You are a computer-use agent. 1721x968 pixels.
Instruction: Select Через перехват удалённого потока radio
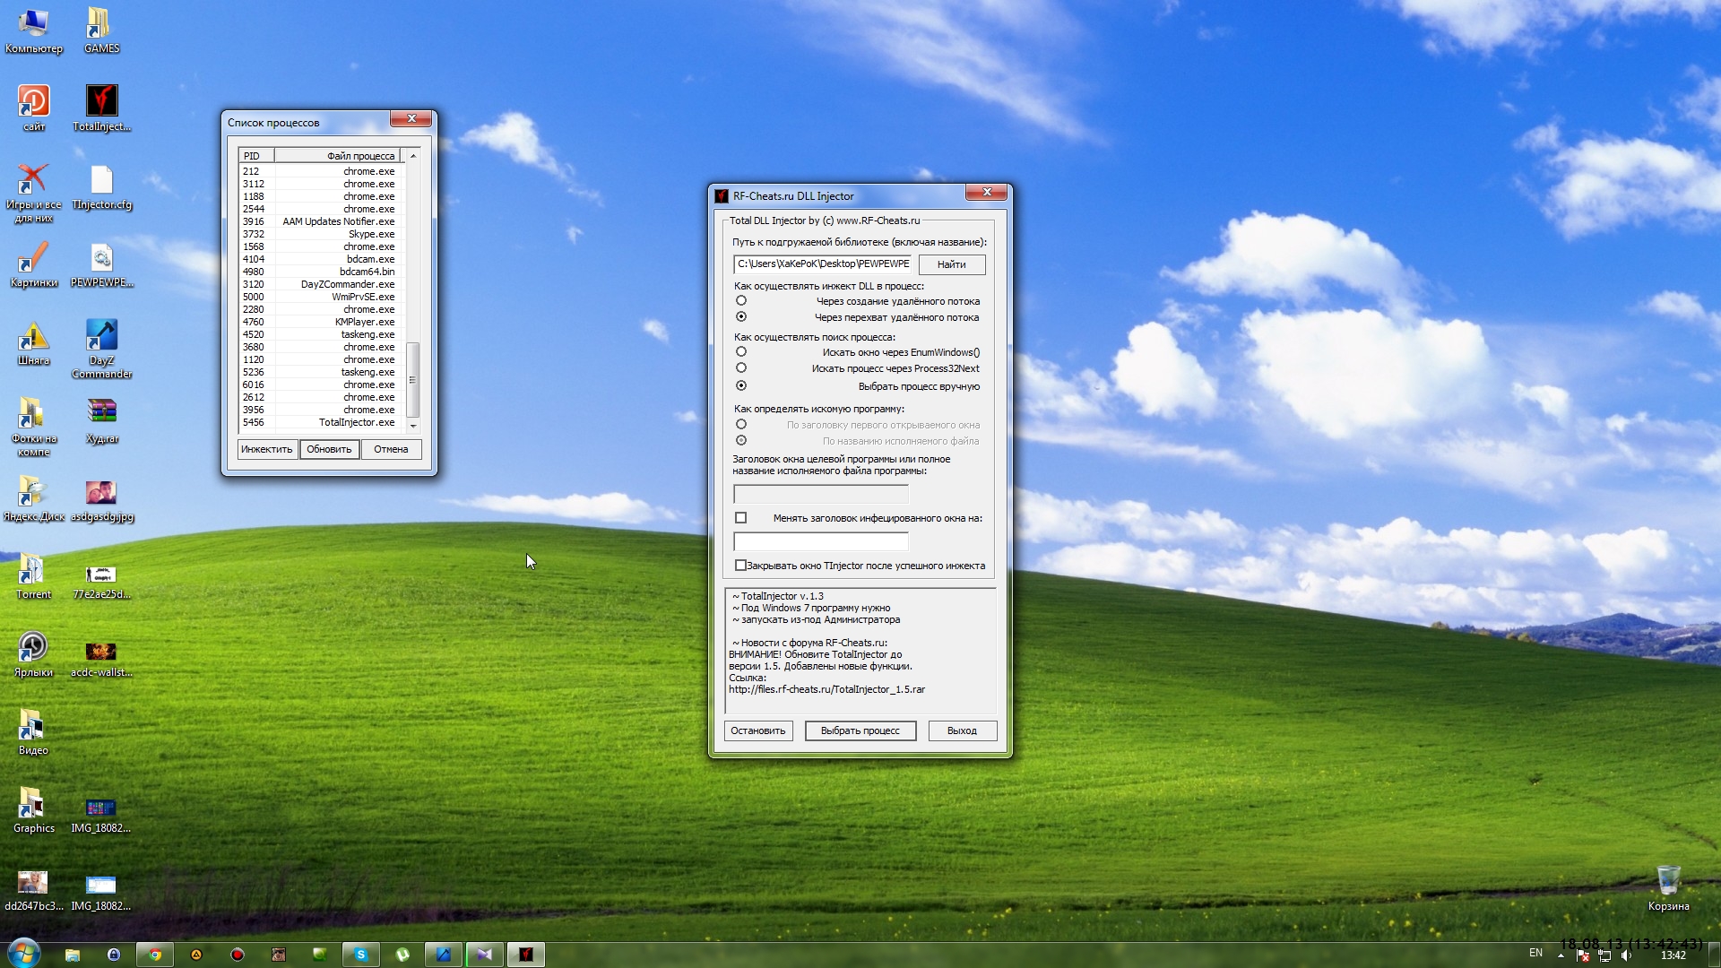click(741, 317)
